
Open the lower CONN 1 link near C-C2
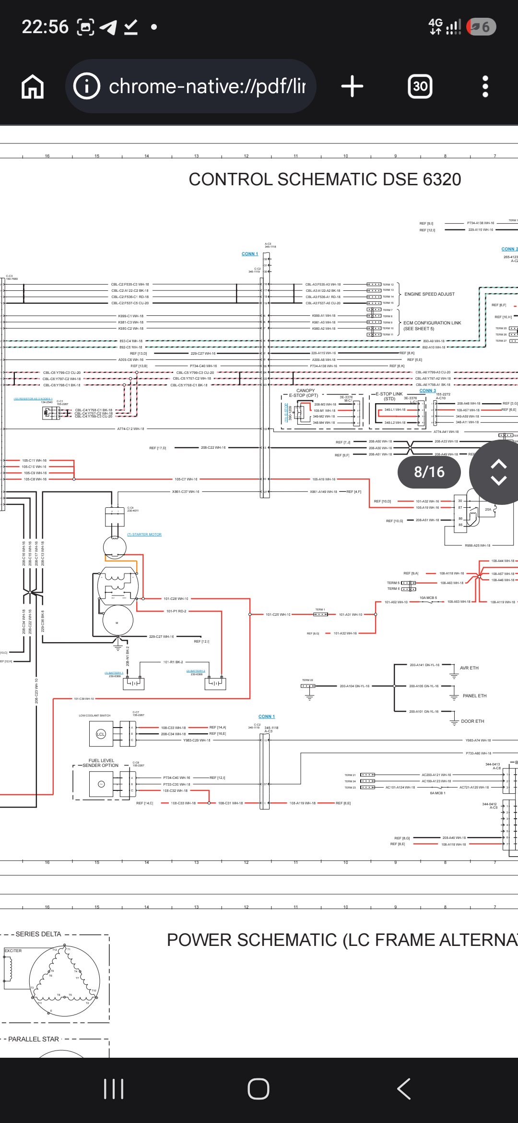[267, 717]
